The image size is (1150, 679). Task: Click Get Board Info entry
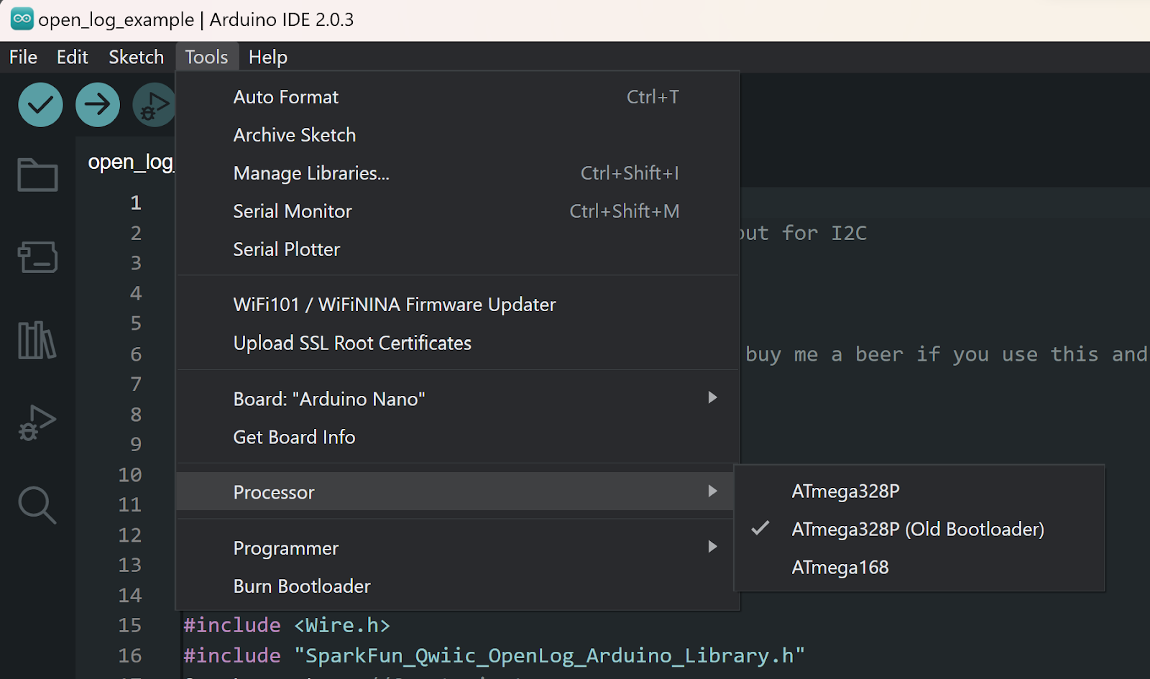click(x=458, y=437)
